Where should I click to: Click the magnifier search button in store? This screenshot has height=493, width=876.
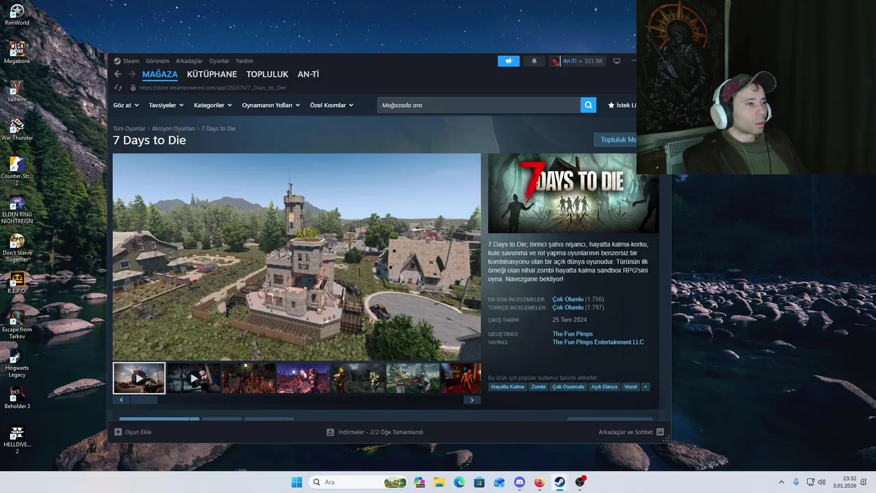coord(588,105)
